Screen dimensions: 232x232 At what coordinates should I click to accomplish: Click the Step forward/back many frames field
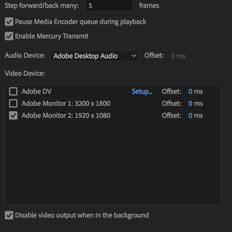point(109,5)
